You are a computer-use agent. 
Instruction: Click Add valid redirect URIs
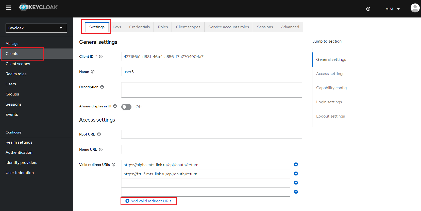(x=148, y=201)
